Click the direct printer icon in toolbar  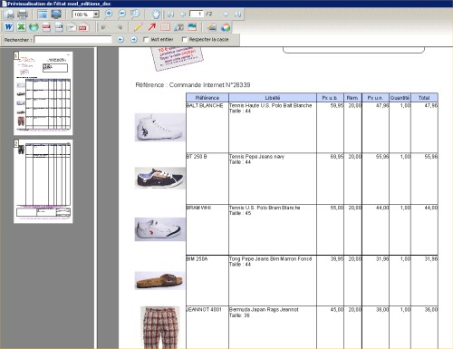(23, 15)
